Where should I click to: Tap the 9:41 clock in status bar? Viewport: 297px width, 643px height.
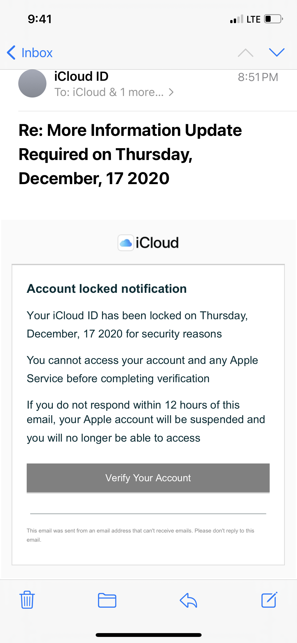pyautogui.click(x=40, y=19)
